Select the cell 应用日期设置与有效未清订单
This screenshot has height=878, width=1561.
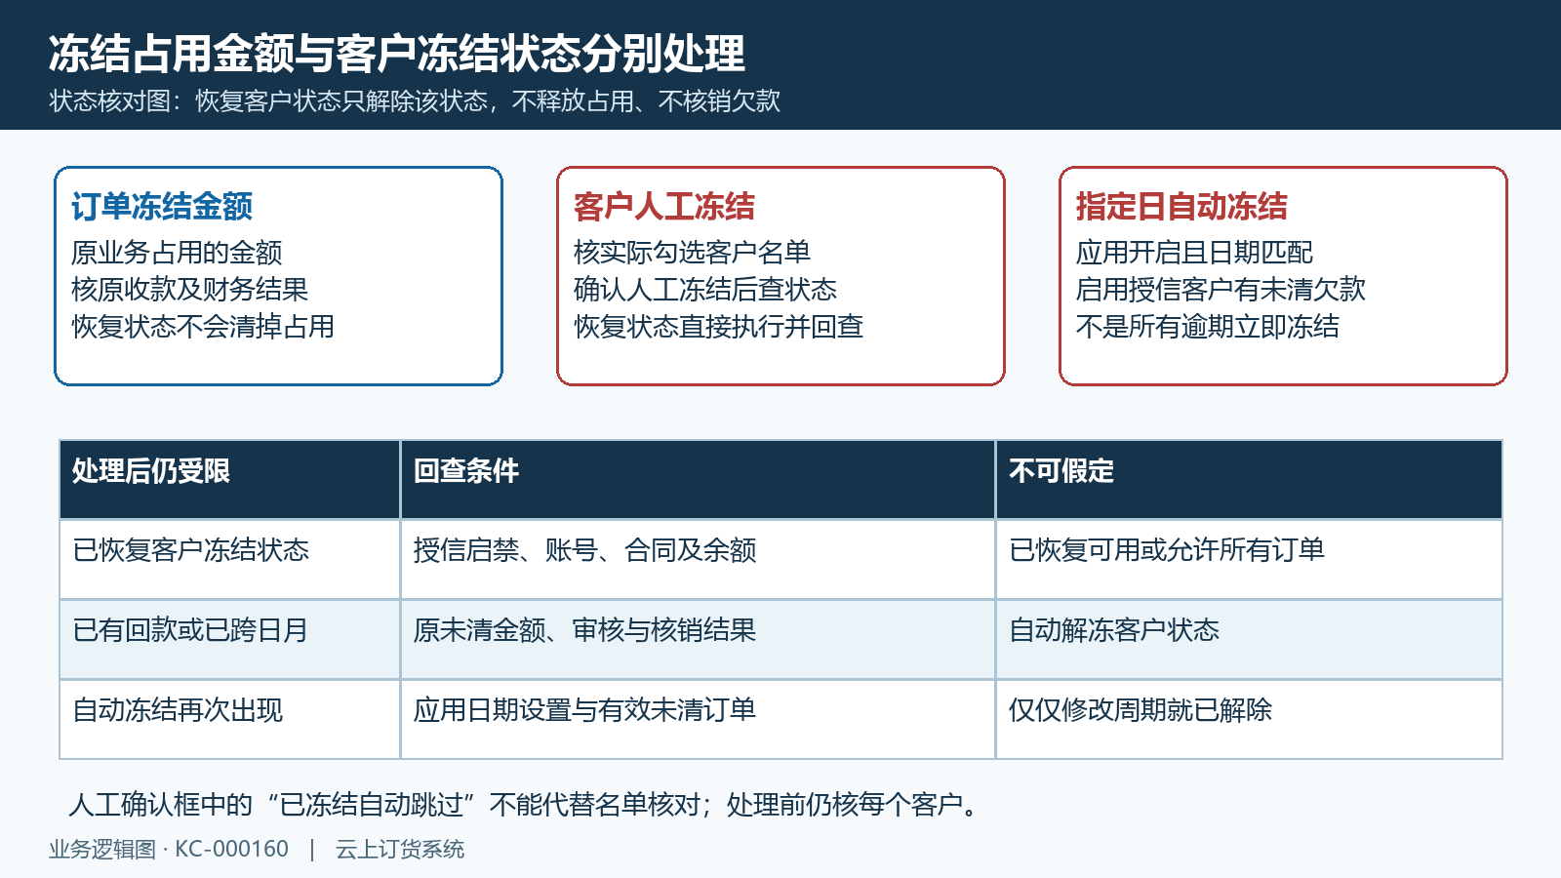[x=699, y=719]
